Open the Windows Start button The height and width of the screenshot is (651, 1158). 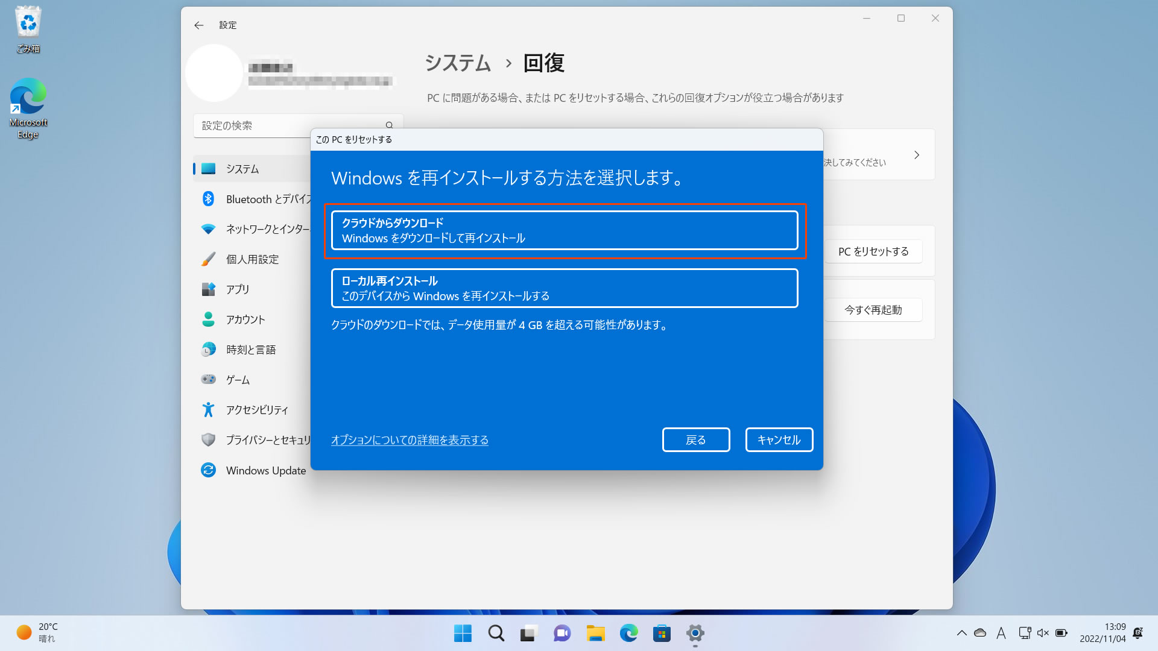[x=463, y=633]
